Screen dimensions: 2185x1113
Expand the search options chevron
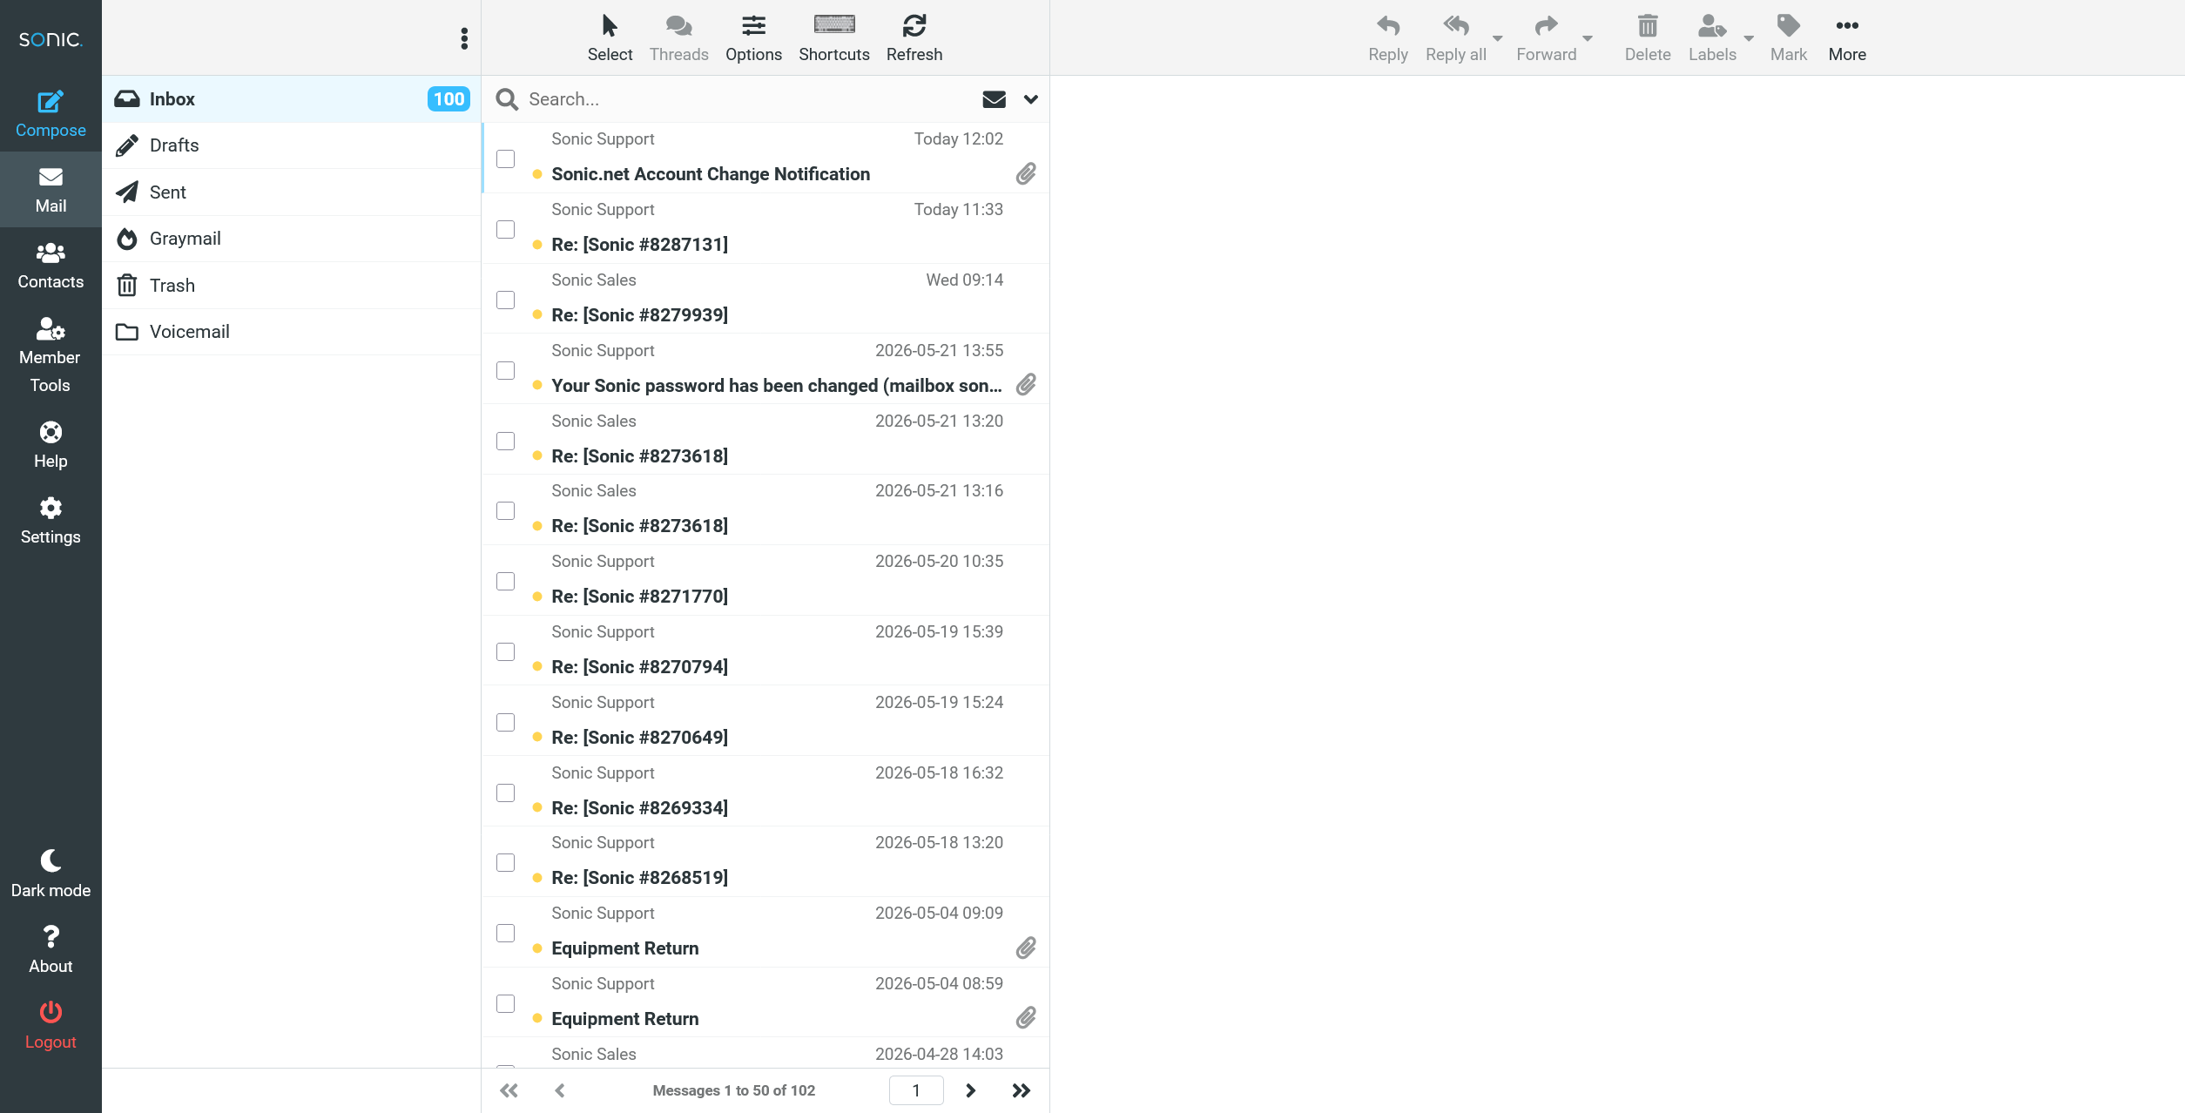click(x=1031, y=99)
